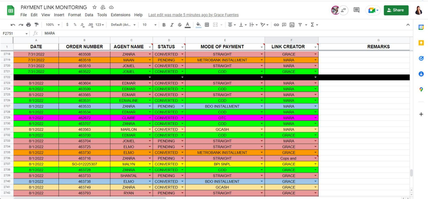
Task: Open filter views dropdown arrow
Action: 306,25
